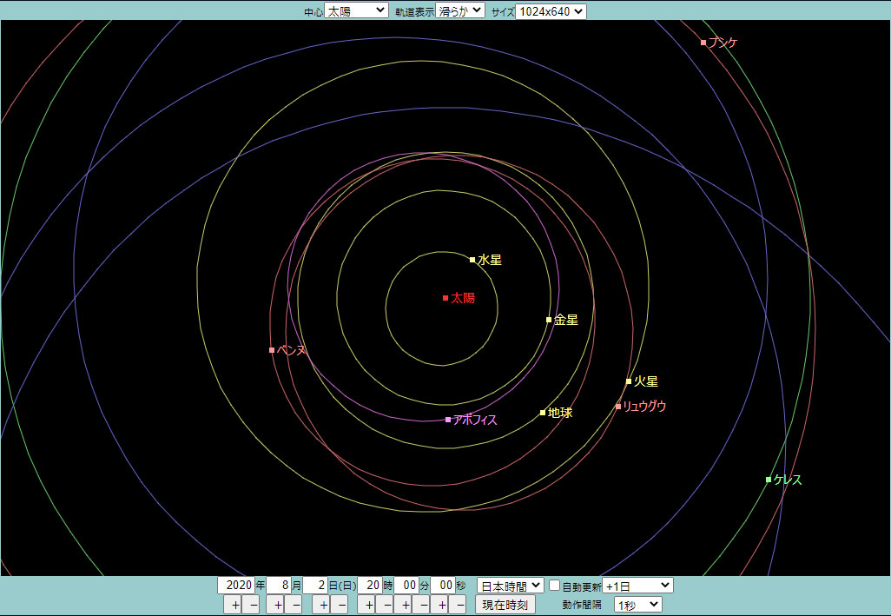Click the green ケレス marker on orbit

(x=769, y=480)
